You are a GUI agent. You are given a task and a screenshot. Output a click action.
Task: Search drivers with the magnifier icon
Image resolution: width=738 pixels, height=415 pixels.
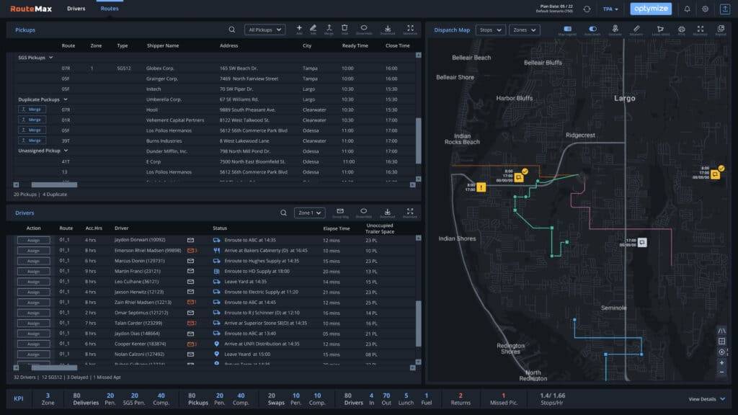point(283,213)
